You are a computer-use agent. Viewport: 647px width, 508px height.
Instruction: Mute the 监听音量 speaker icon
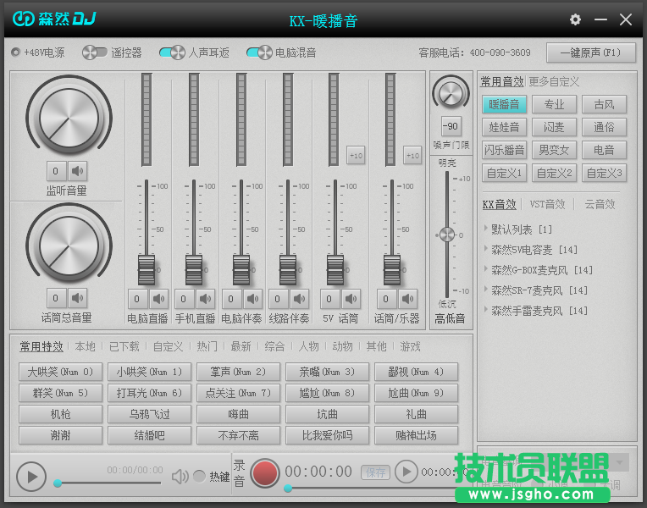click(78, 170)
